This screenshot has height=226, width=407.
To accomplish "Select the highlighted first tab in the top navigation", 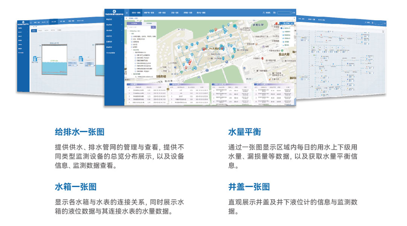I will coord(136,12).
